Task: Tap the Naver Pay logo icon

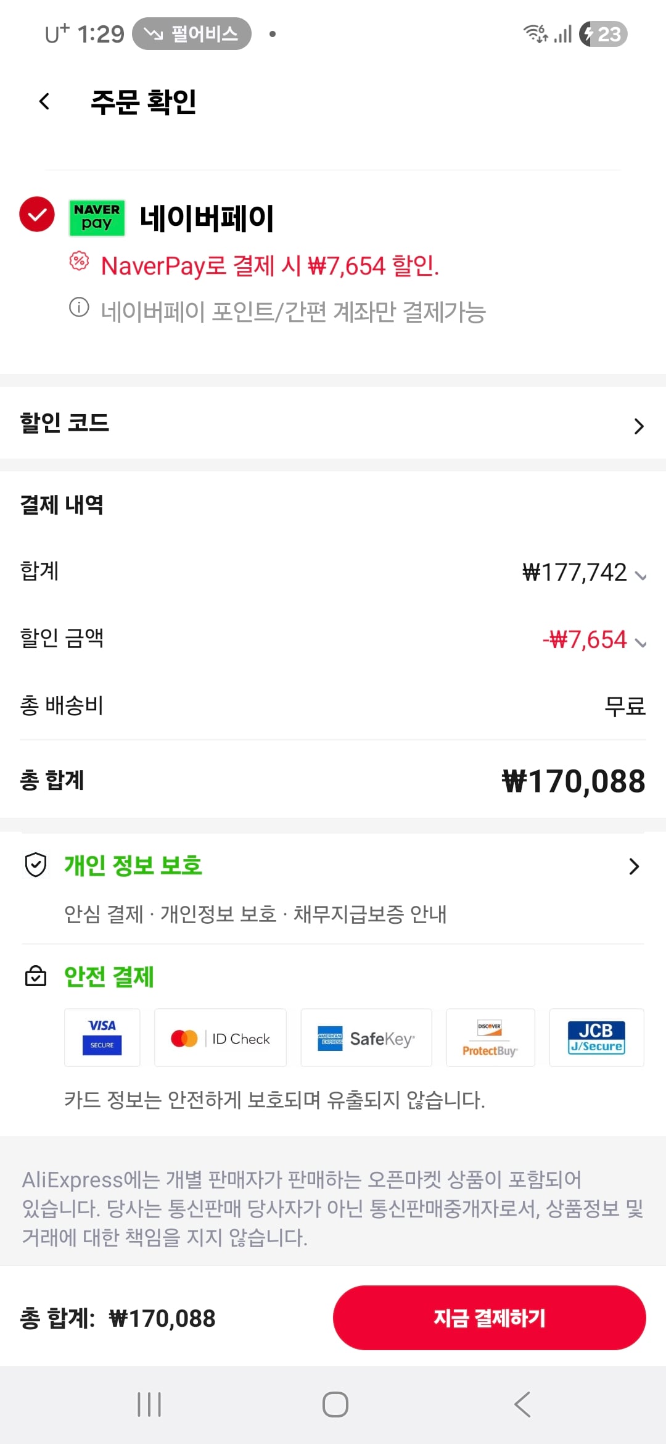Action: [97, 217]
